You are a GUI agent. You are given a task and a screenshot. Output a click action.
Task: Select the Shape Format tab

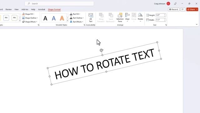pos(54,9)
